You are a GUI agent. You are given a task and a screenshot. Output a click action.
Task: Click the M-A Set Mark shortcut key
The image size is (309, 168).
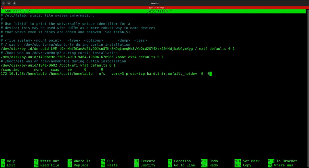[x=237, y=161]
